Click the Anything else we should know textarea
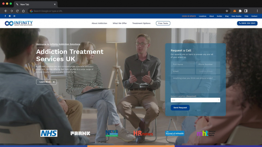The height and width of the screenshot is (147, 262). pos(195,84)
